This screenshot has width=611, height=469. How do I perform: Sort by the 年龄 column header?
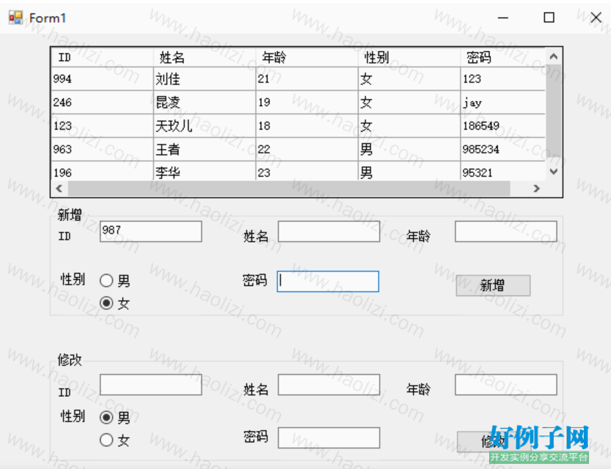coord(307,58)
